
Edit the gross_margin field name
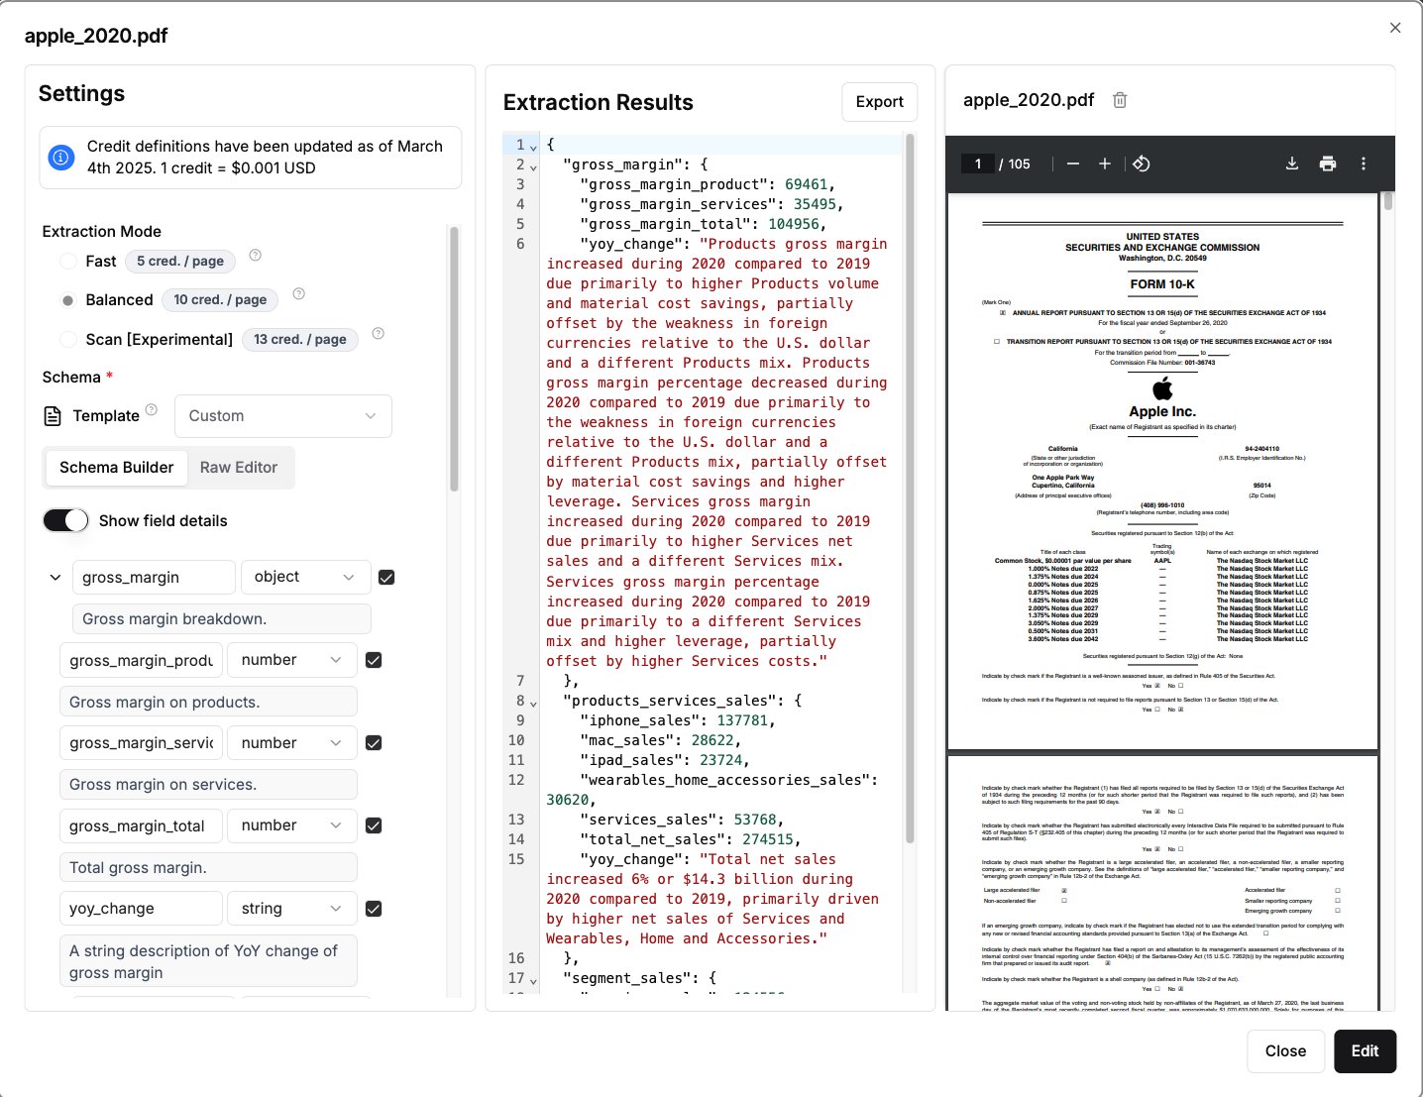[154, 577]
